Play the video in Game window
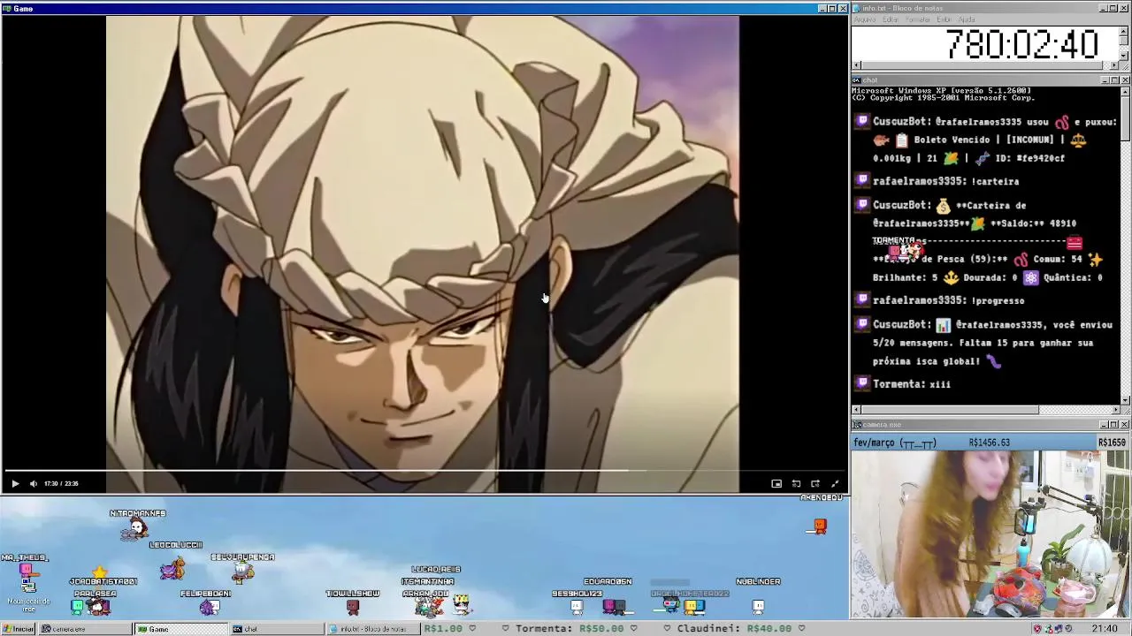Viewport: 1132px width, 636px height. (15, 483)
